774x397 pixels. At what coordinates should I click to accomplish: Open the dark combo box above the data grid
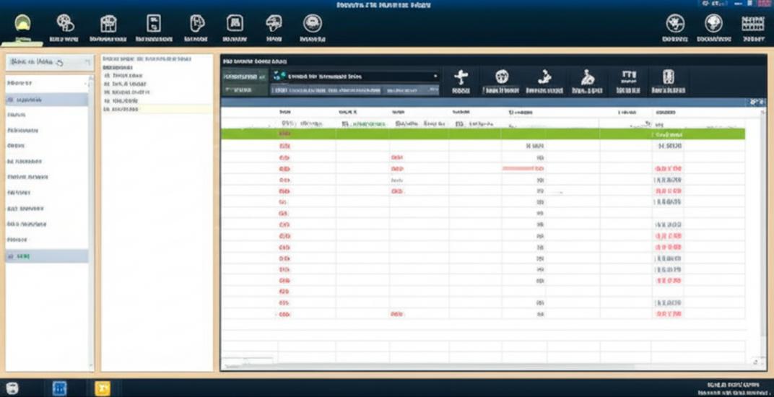click(355, 76)
